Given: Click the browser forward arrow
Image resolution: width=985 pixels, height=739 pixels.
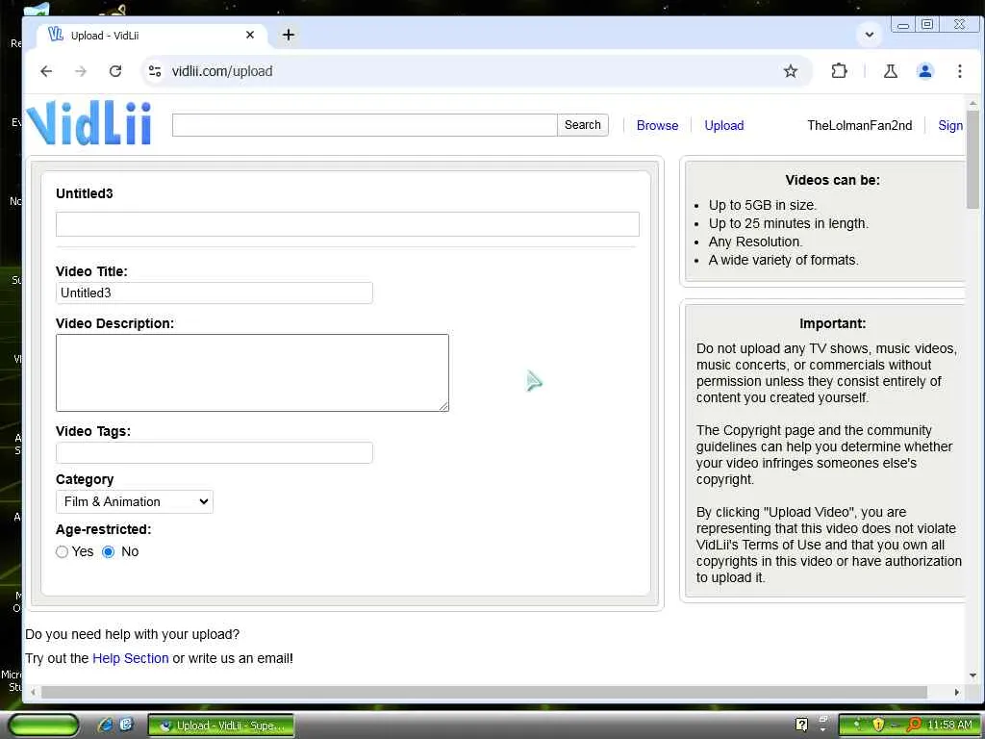Looking at the screenshot, I should [x=81, y=71].
